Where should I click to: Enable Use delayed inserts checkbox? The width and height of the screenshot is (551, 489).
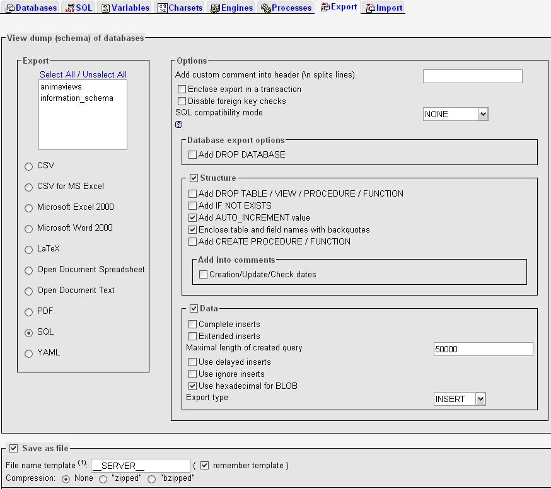tap(192, 362)
